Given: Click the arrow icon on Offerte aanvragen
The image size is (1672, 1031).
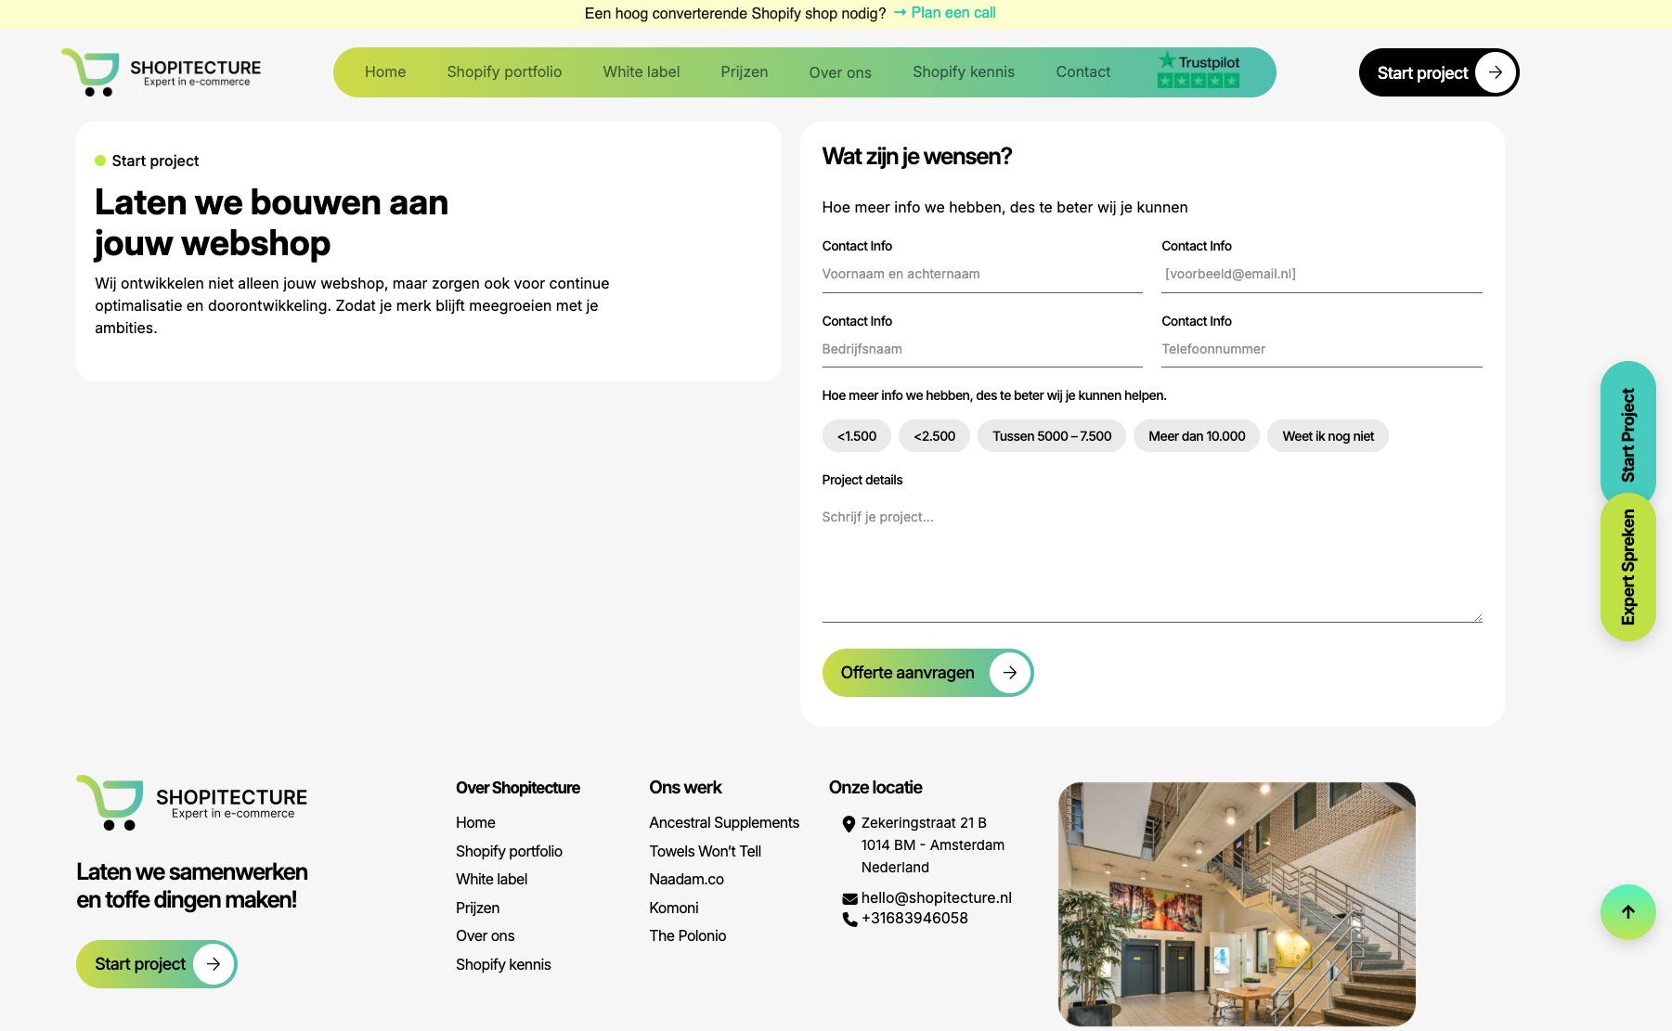Looking at the screenshot, I should pyautogui.click(x=1010, y=673).
